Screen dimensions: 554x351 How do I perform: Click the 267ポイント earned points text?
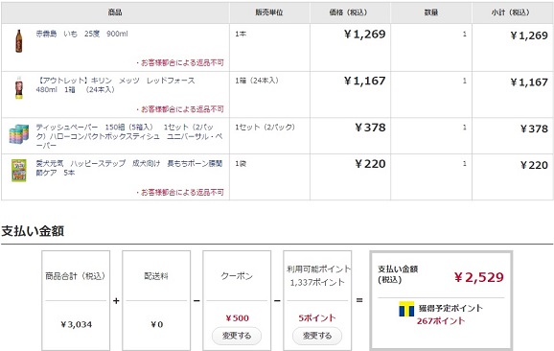coord(441,321)
